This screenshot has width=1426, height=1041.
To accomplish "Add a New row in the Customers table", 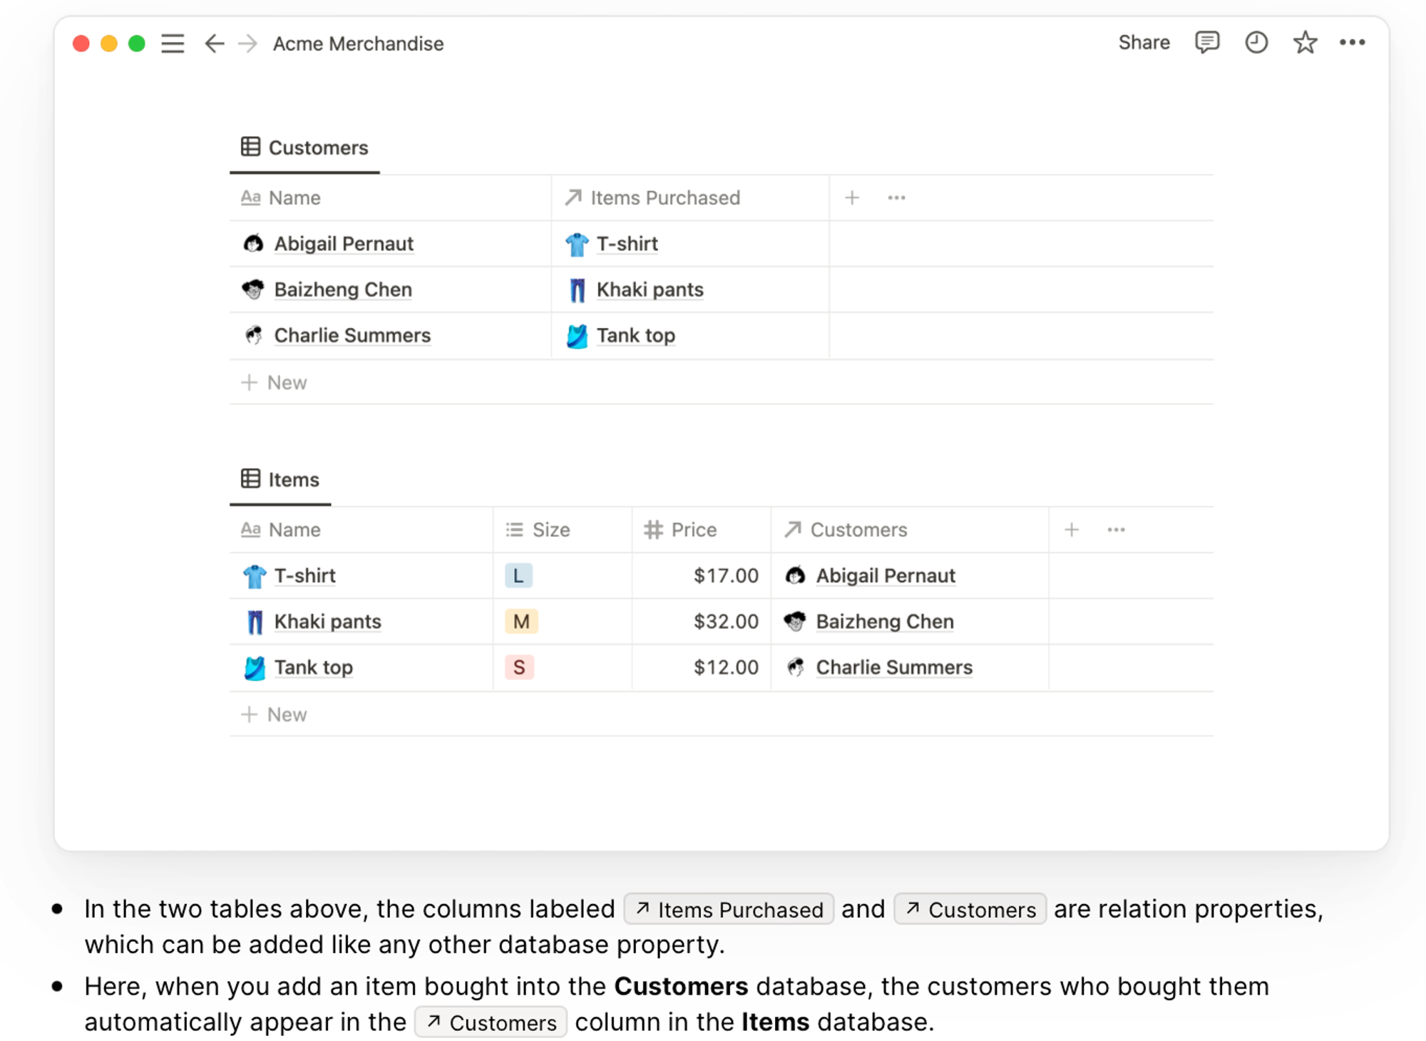I will (x=275, y=383).
